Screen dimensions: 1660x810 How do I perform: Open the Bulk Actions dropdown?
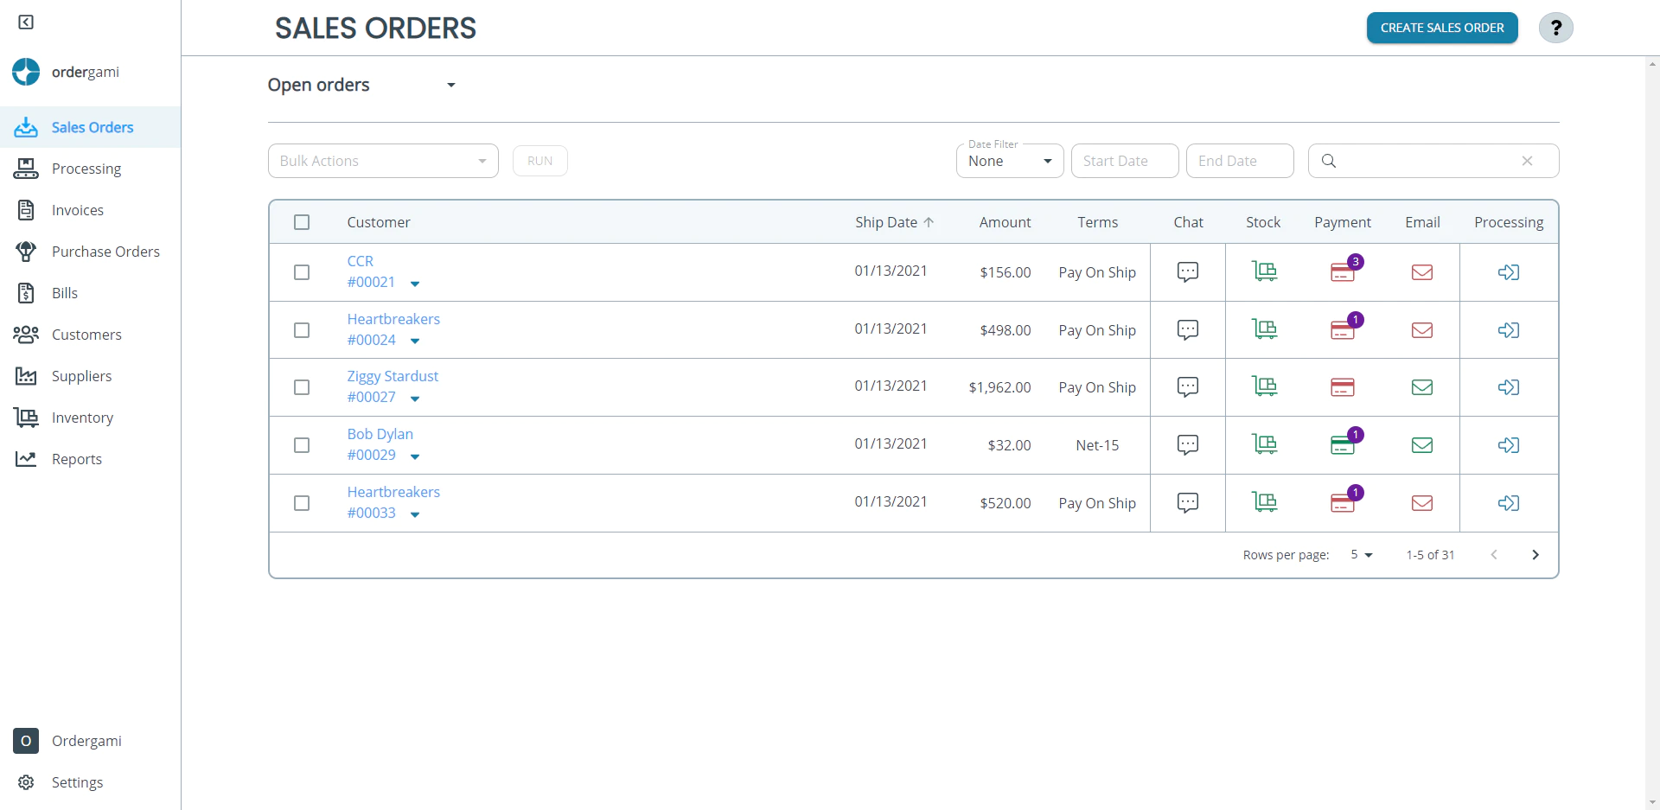(x=383, y=161)
